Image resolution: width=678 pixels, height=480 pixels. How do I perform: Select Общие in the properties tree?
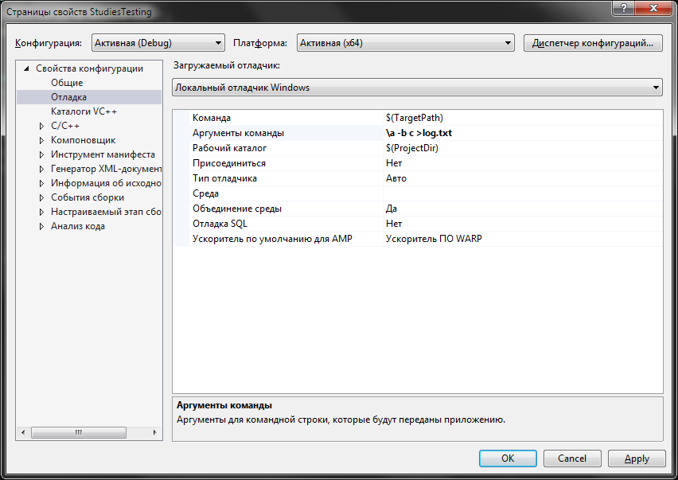coord(67,83)
